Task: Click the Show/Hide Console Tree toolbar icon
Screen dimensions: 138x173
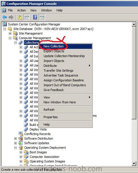Action: pyautogui.click(x=27, y=17)
